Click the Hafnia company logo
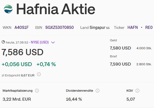This screenshot has height=108, width=154. pyautogui.click(x=8, y=9)
